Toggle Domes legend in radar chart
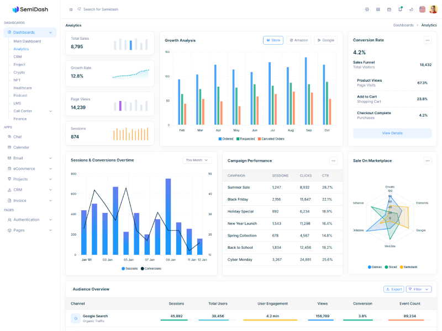This screenshot has width=442, height=331. tap(375, 267)
